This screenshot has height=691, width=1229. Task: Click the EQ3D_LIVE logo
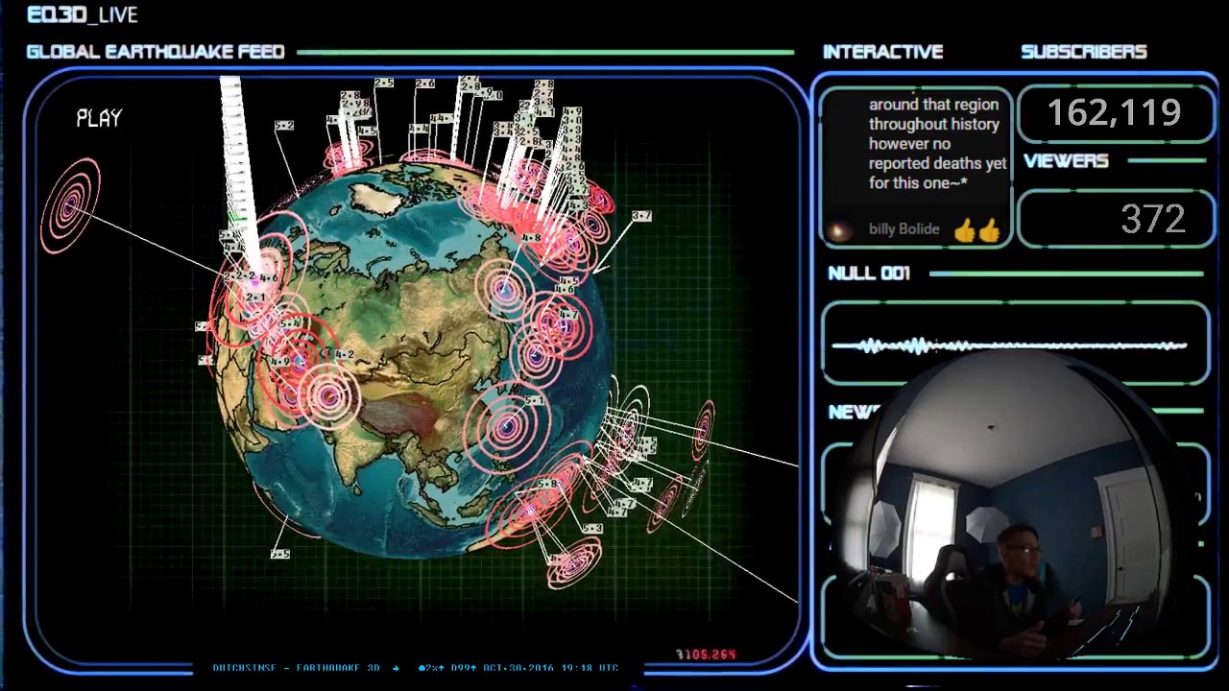click(x=83, y=14)
